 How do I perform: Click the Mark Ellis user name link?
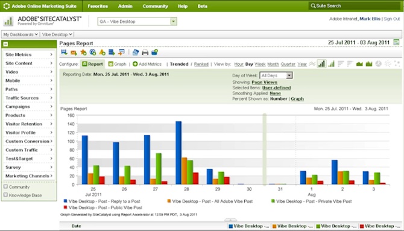coord(370,19)
